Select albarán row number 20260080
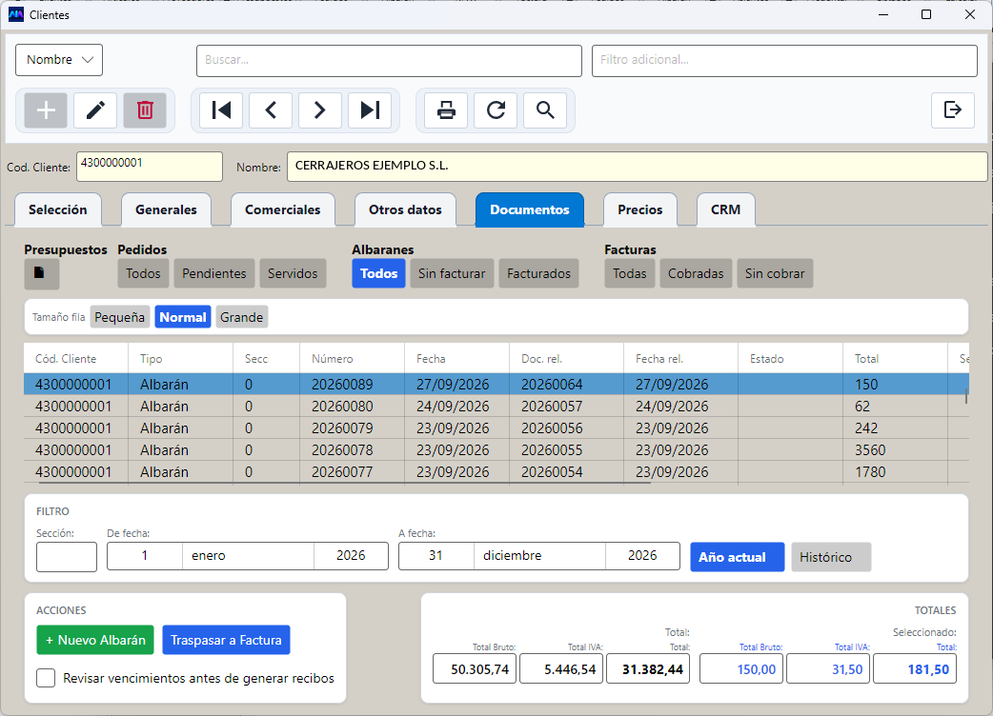Viewport: 993px width, 716px height. tap(496, 406)
